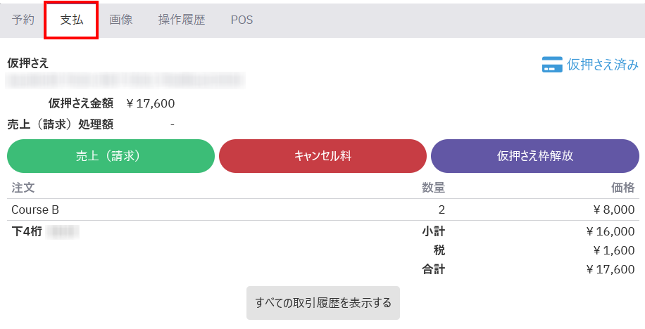Go to the POS tab
This screenshot has width=645, height=329.
tap(242, 20)
